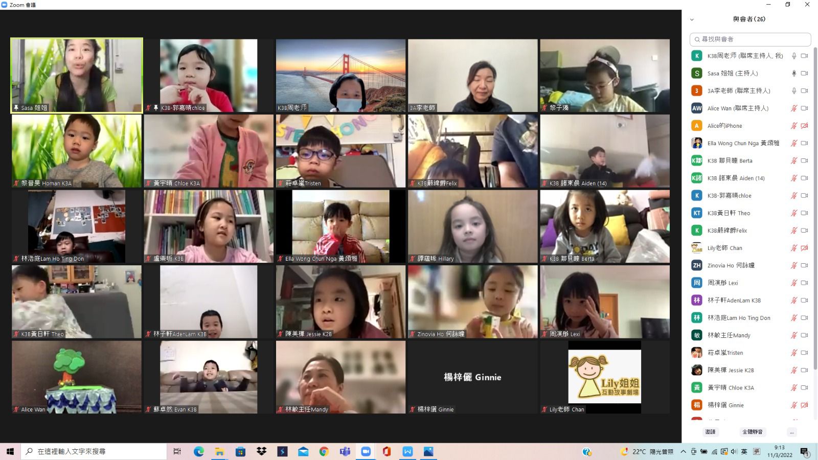The image size is (818, 460).
Task: Click muted mic icon for Lily老師 Chan
Action: pos(794,248)
